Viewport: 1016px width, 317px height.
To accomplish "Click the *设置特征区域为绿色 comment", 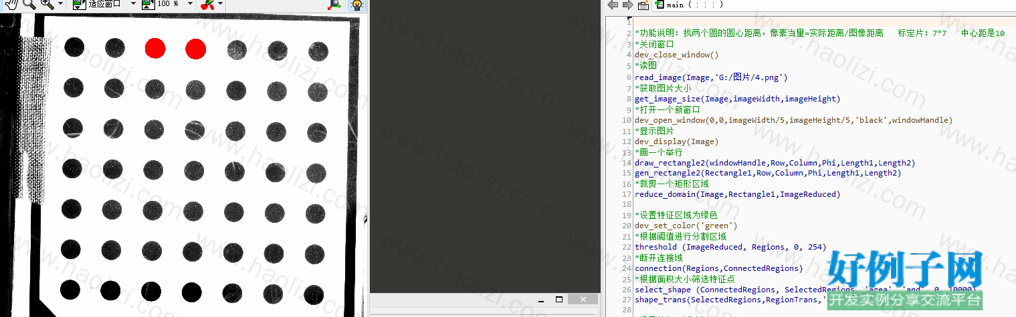I will (676, 215).
